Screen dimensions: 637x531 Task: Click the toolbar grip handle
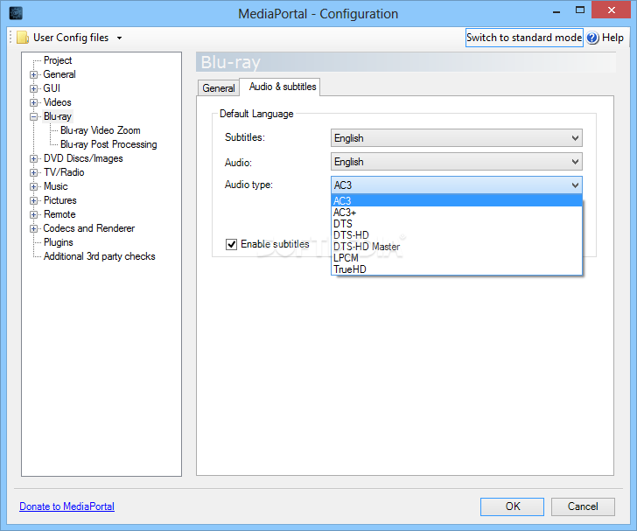coord(11,38)
